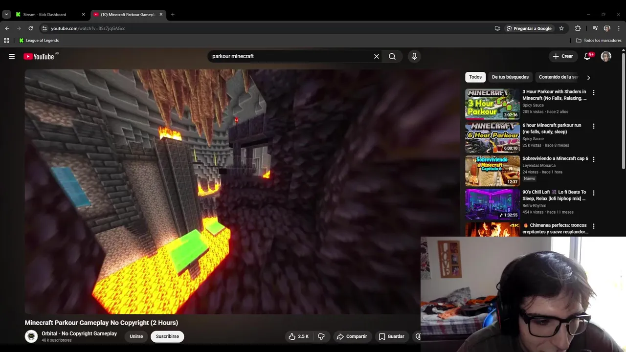Open the Sobreviviendo a Minecraft thumbnail

(x=492, y=171)
